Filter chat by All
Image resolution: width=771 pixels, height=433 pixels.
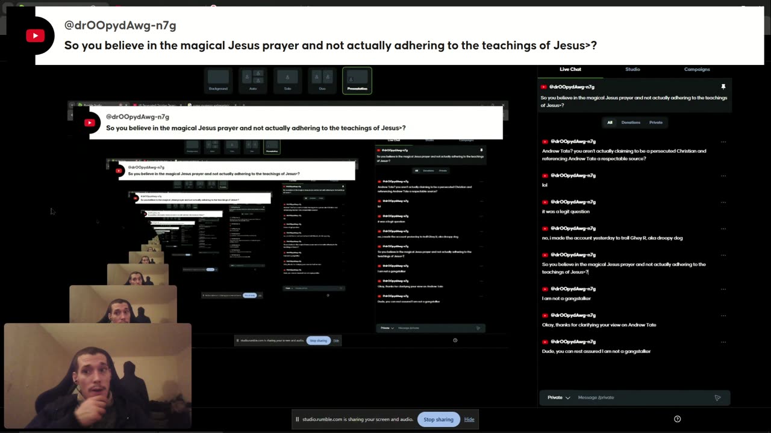pyautogui.click(x=610, y=122)
